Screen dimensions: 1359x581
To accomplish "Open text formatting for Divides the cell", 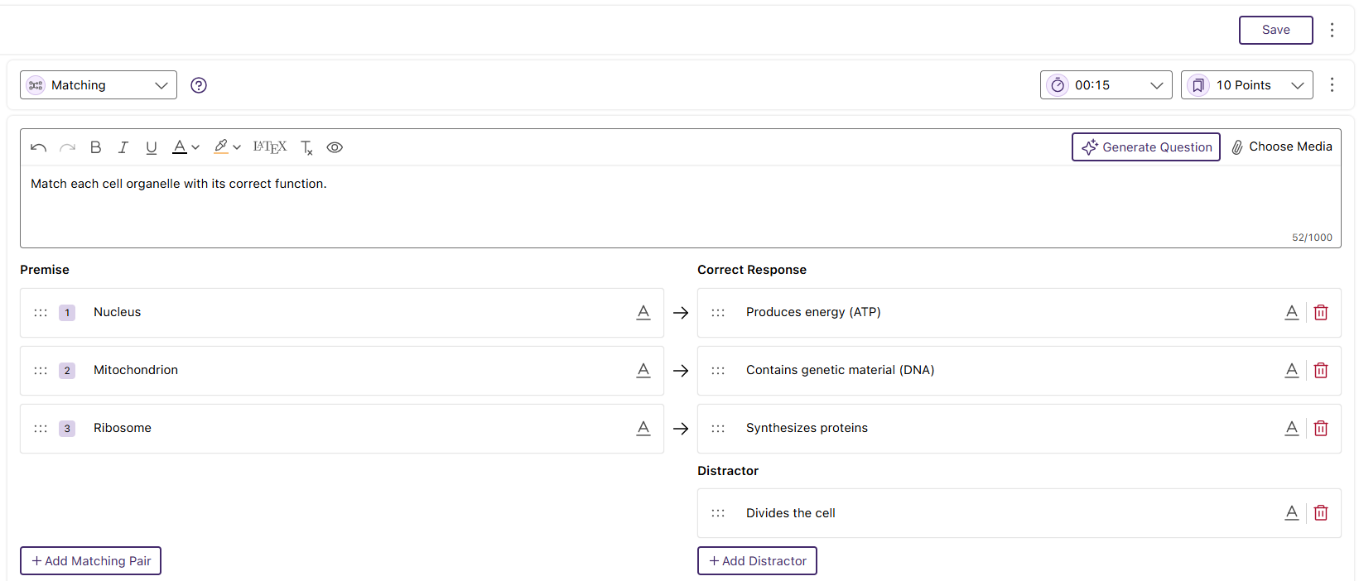I will [1292, 512].
